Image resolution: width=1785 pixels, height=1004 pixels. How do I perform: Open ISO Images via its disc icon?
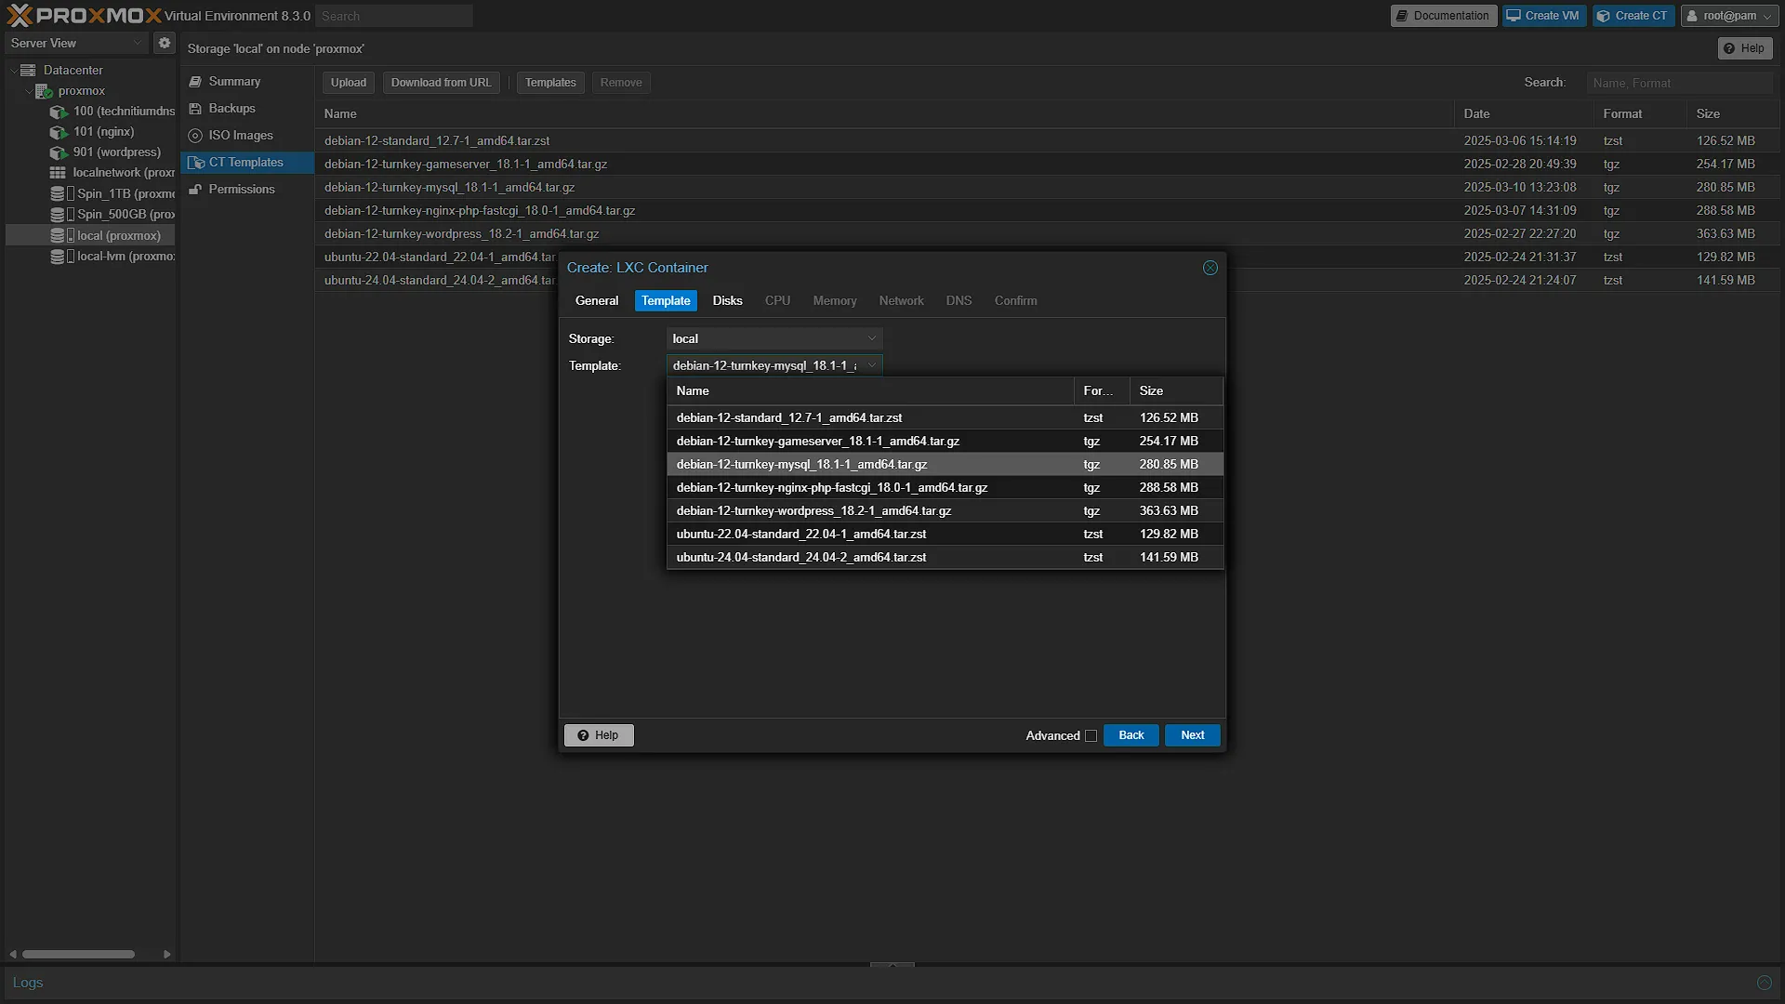click(x=195, y=136)
